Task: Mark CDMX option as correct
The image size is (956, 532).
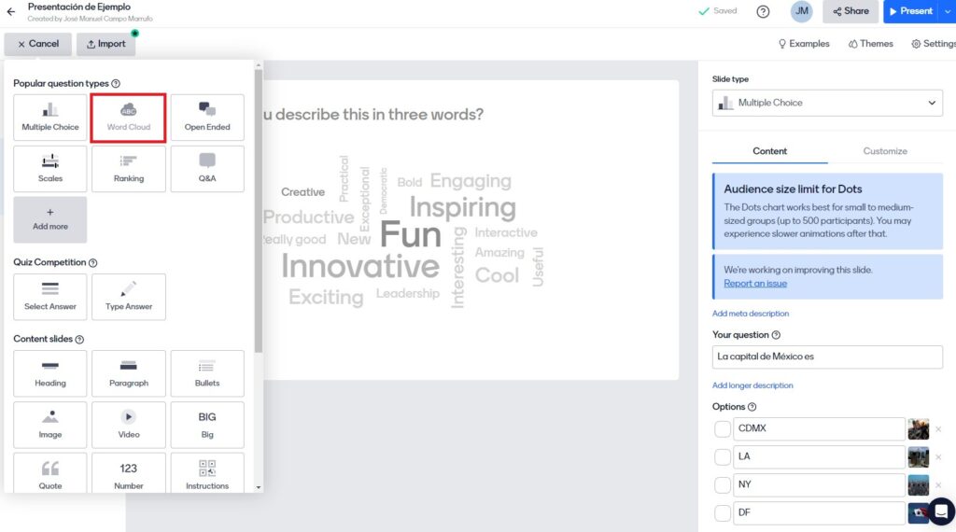Action: coord(723,429)
